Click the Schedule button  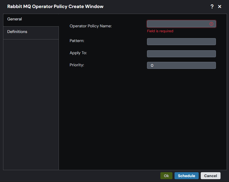[187, 176]
